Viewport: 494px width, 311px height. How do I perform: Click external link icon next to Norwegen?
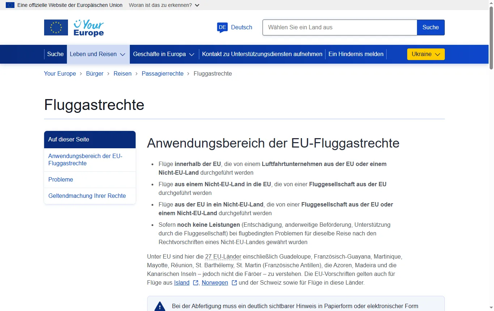click(234, 283)
